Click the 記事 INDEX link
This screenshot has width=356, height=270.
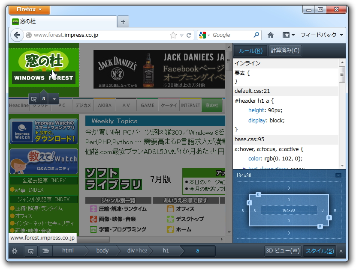click(29, 190)
